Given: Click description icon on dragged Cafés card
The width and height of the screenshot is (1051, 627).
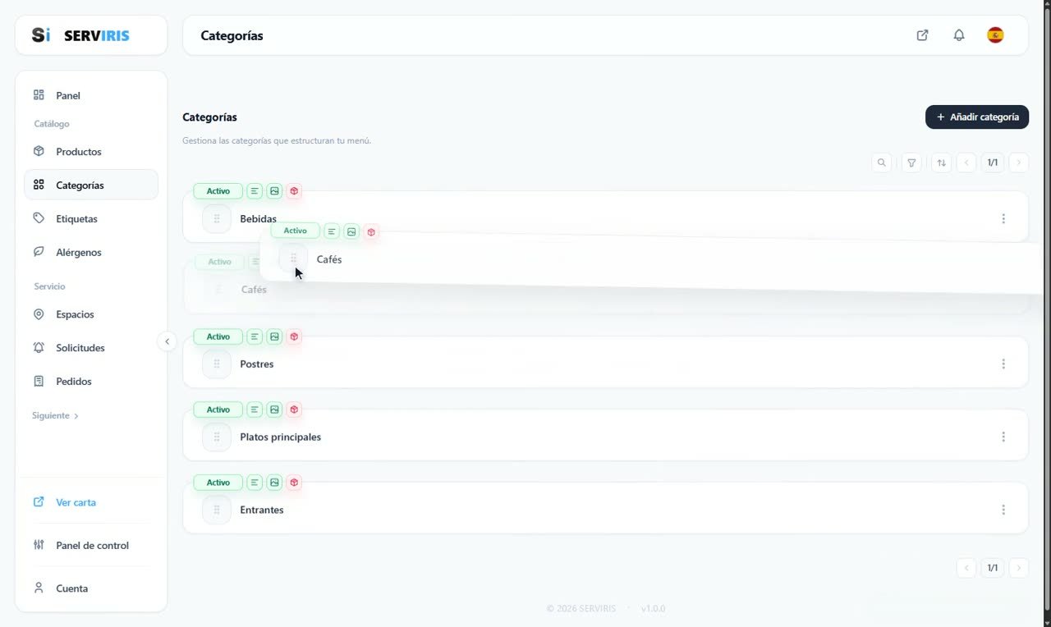Looking at the screenshot, I should tap(332, 232).
